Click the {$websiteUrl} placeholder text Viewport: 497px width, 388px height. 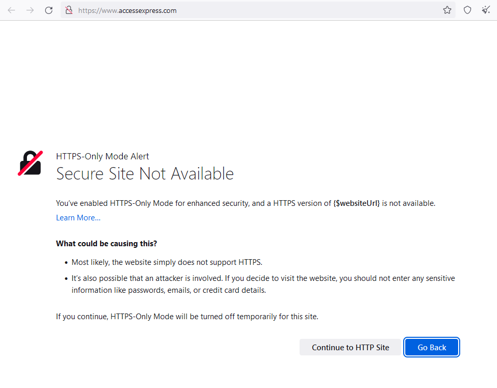click(357, 203)
